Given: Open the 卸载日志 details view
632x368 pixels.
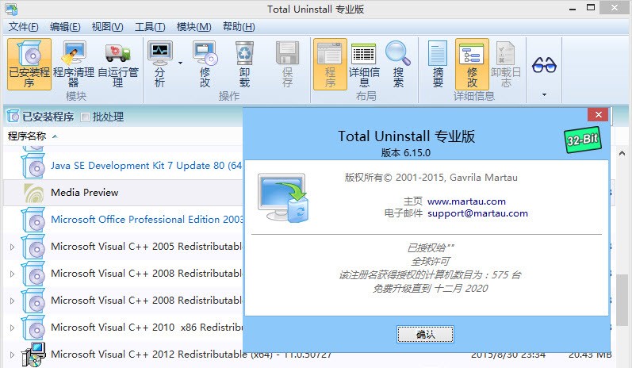Looking at the screenshot, I should point(506,64).
